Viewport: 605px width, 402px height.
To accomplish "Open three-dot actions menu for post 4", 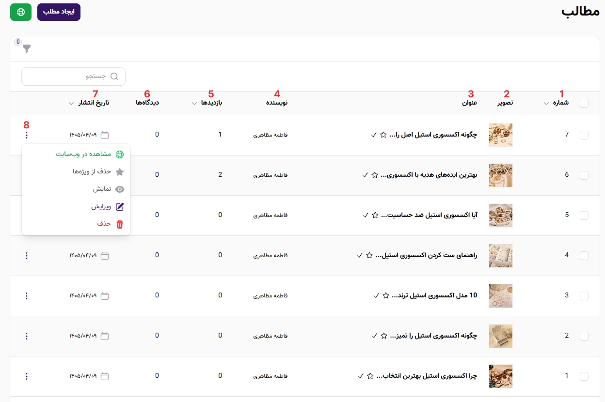I will pyautogui.click(x=27, y=255).
